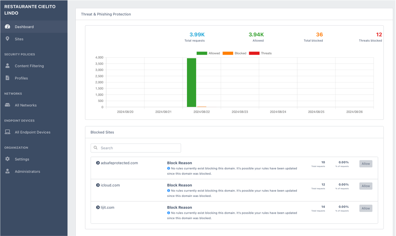Open All Networks page
Viewport: 396px width, 236px height.
(34, 105)
